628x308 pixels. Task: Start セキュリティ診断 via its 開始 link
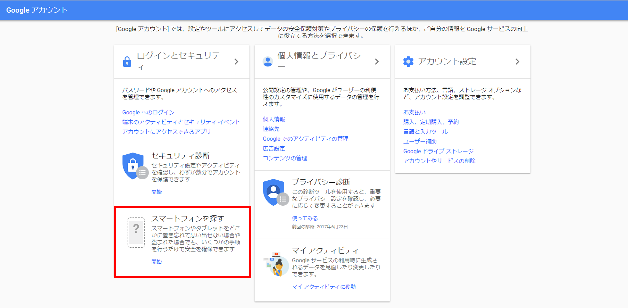[x=157, y=192]
